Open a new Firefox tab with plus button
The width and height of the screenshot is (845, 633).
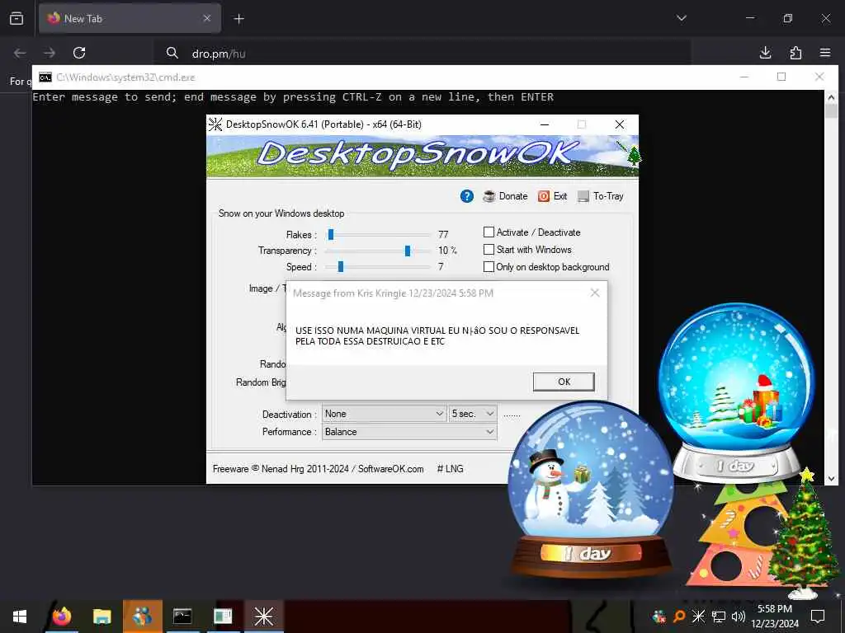(238, 19)
